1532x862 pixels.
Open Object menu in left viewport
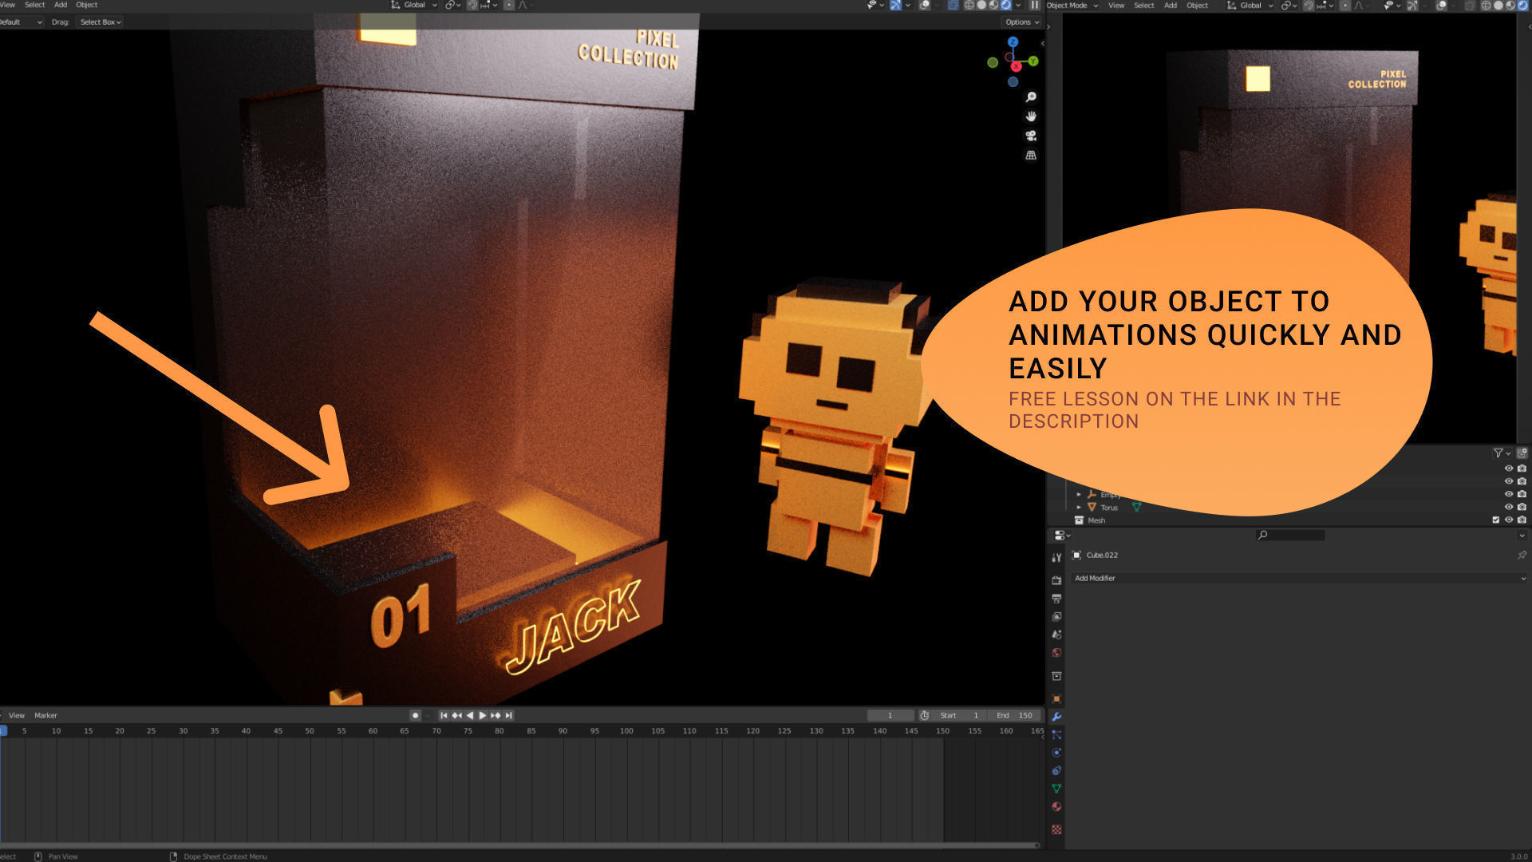tap(86, 5)
